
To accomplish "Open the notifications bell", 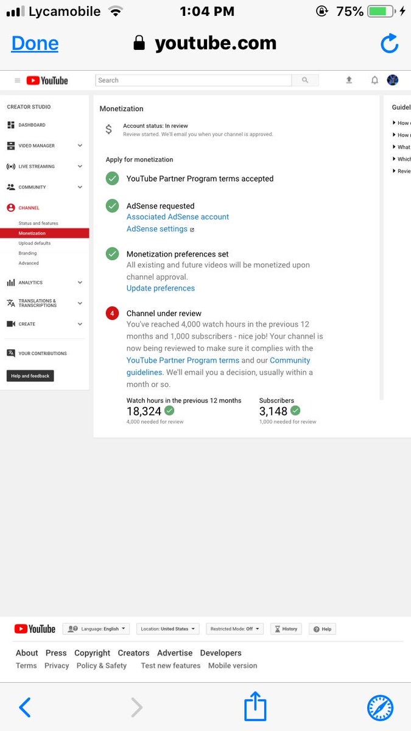I will click(x=374, y=80).
